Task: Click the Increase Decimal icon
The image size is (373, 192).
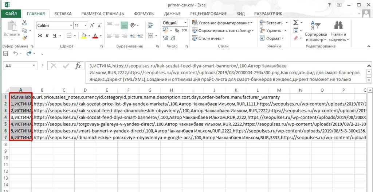Action: (x=165, y=38)
